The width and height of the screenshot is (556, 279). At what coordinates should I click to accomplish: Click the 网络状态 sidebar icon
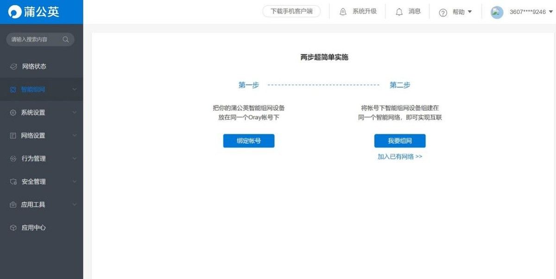tap(13, 67)
